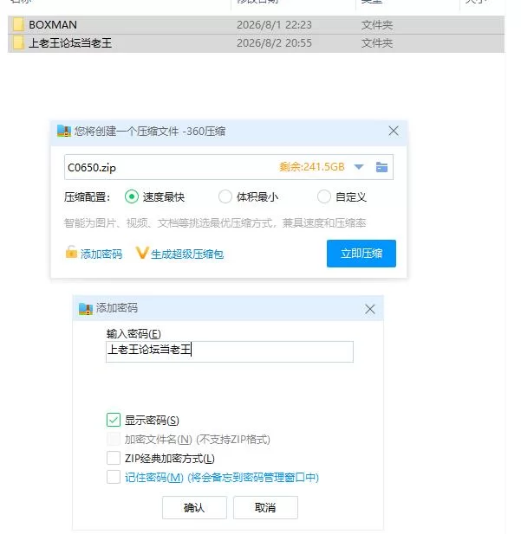Close the 360压缩 create archive dialog
The image size is (521, 534).
click(x=394, y=131)
